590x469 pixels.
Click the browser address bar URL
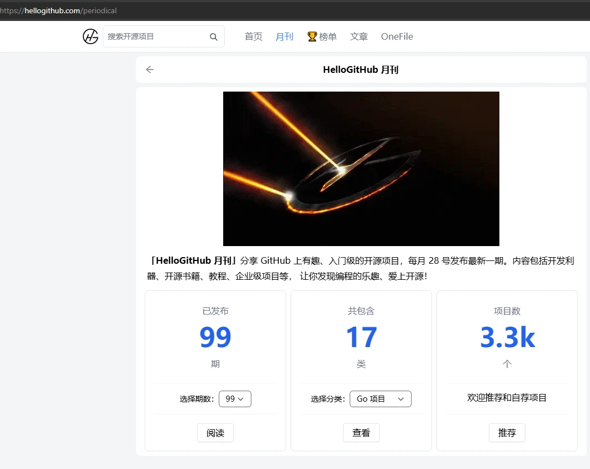coord(59,10)
